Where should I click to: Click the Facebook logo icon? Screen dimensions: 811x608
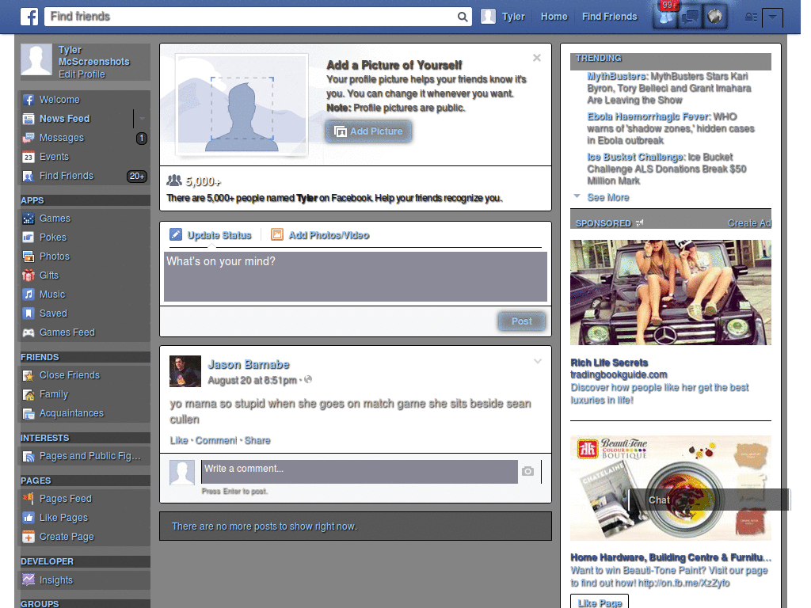[29, 17]
